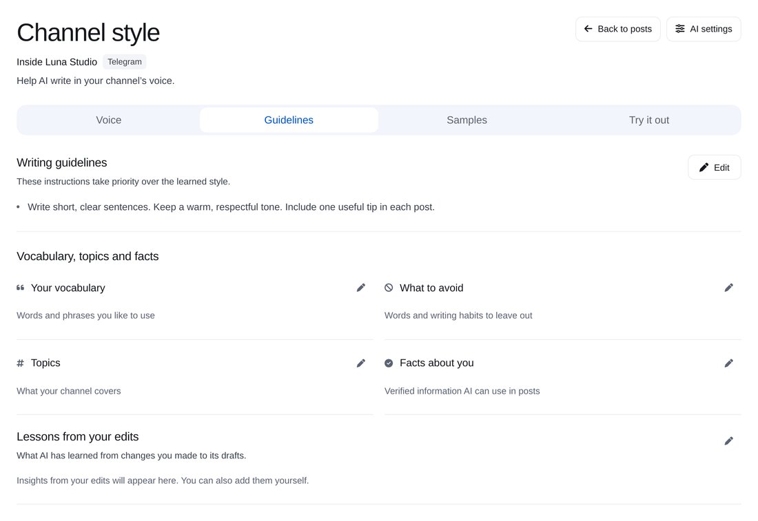Click 'Verified information AI can use in posts'
The width and height of the screenshot is (758, 521).
462,391
